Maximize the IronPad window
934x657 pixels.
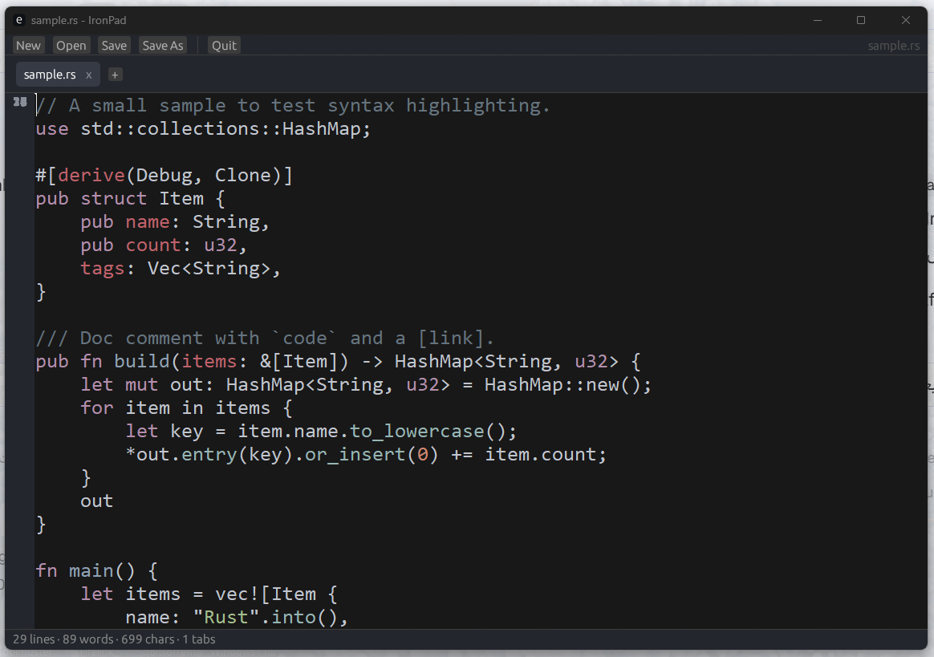tap(861, 20)
